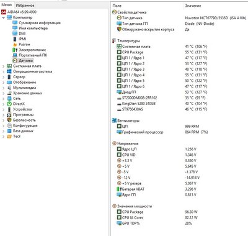Select the Датчики sensor icon in tree
Viewport: 248px width, 236px height.
pyautogui.click(x=15, y=61)
